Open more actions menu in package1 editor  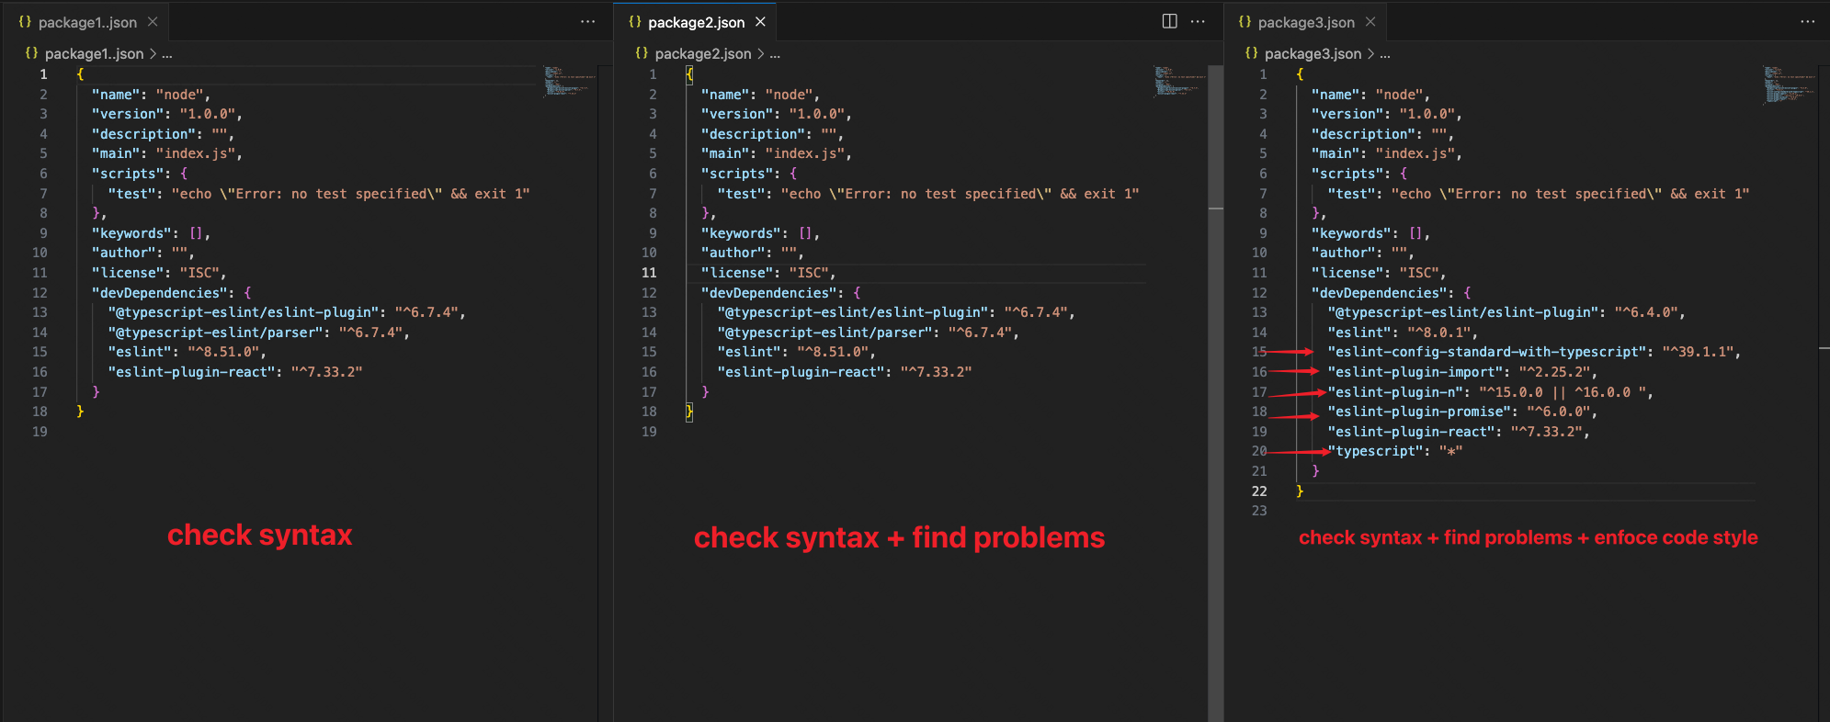(x=587, y=22)
